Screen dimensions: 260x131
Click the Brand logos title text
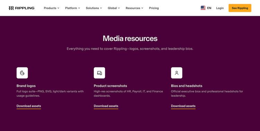(x=26, y=86)
